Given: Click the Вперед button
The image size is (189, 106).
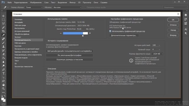Looking at the screenshot, I should pyautogui.click(x=173, y=35).
